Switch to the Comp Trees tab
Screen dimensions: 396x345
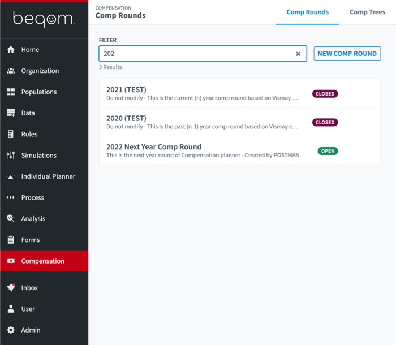point(367,12)
